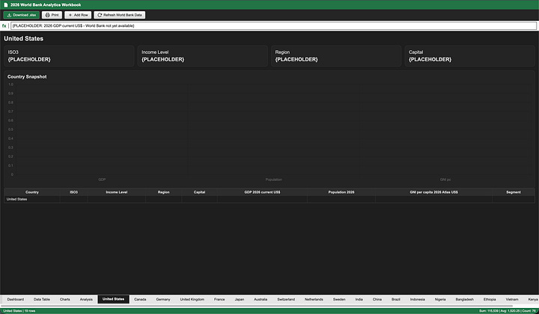This screenshot has width=539, height=314.
Task: Click the Capital column header in table
Action: coord(199,192)
